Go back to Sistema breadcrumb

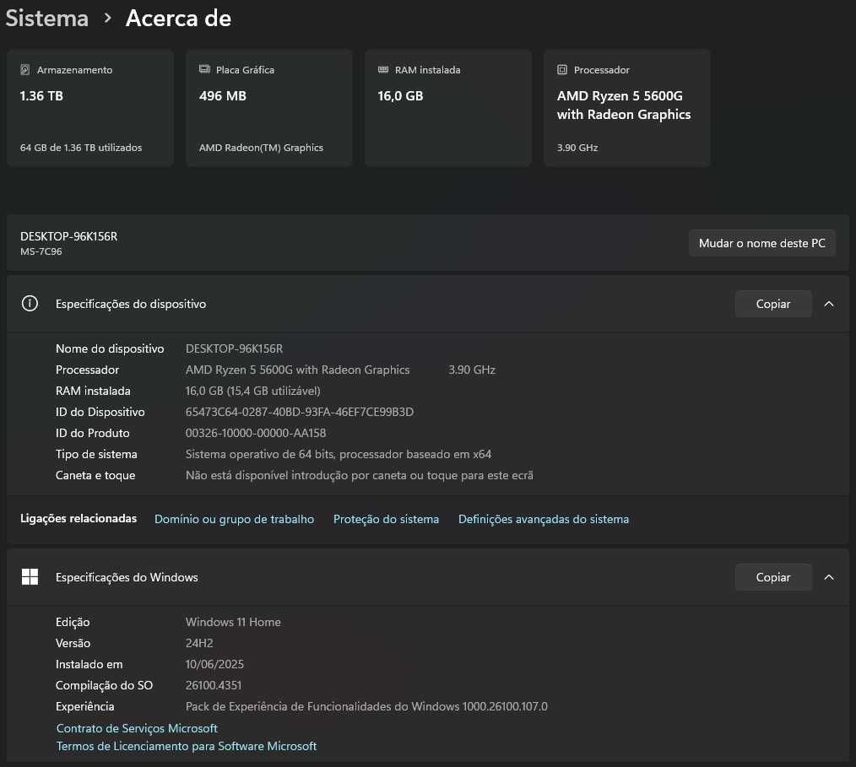tap(47, 19)
